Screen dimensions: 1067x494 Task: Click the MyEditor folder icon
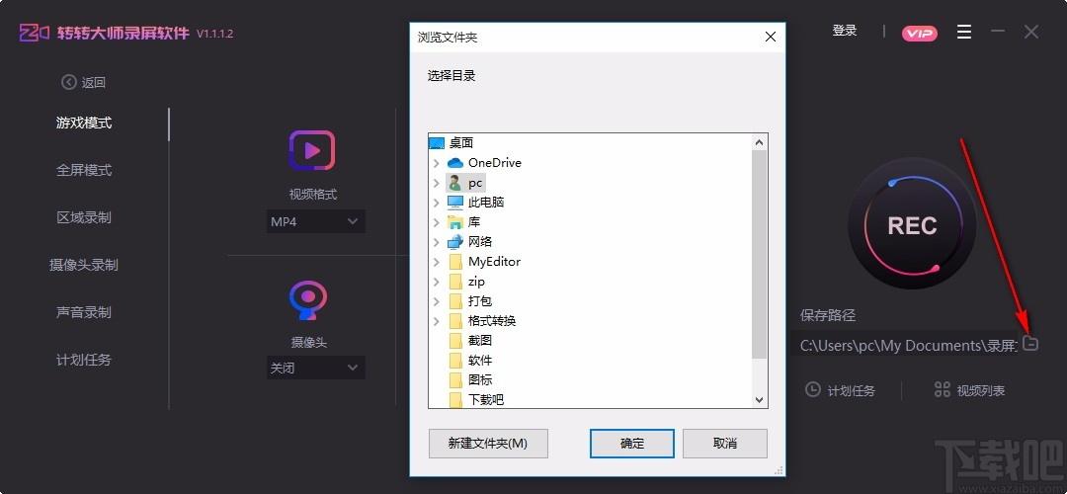tap(455, 261)
